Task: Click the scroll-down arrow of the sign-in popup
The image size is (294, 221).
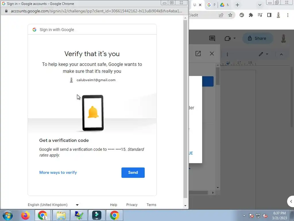Action: [185, 206]
